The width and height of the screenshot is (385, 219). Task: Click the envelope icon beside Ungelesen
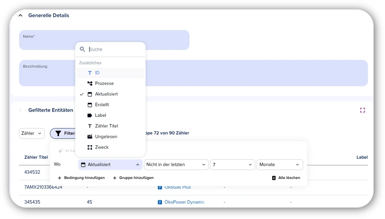(90, 137)
